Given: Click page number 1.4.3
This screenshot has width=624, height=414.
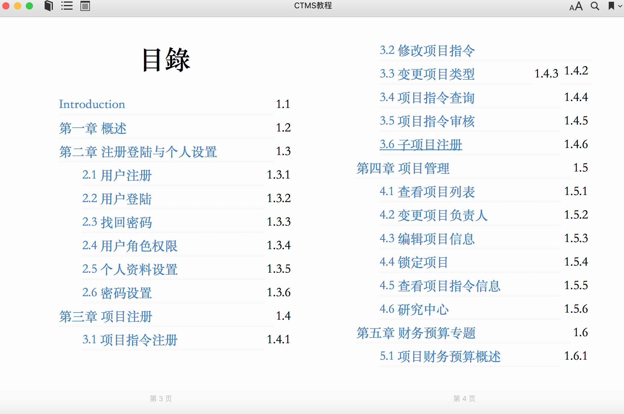Looking at the screenshot, I should (x=546, y=74).
